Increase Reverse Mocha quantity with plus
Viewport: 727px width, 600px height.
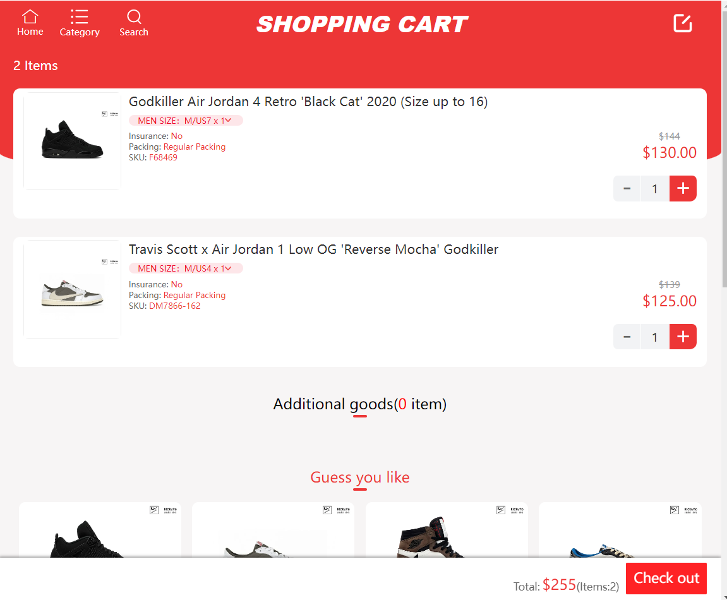pos(683,337)
